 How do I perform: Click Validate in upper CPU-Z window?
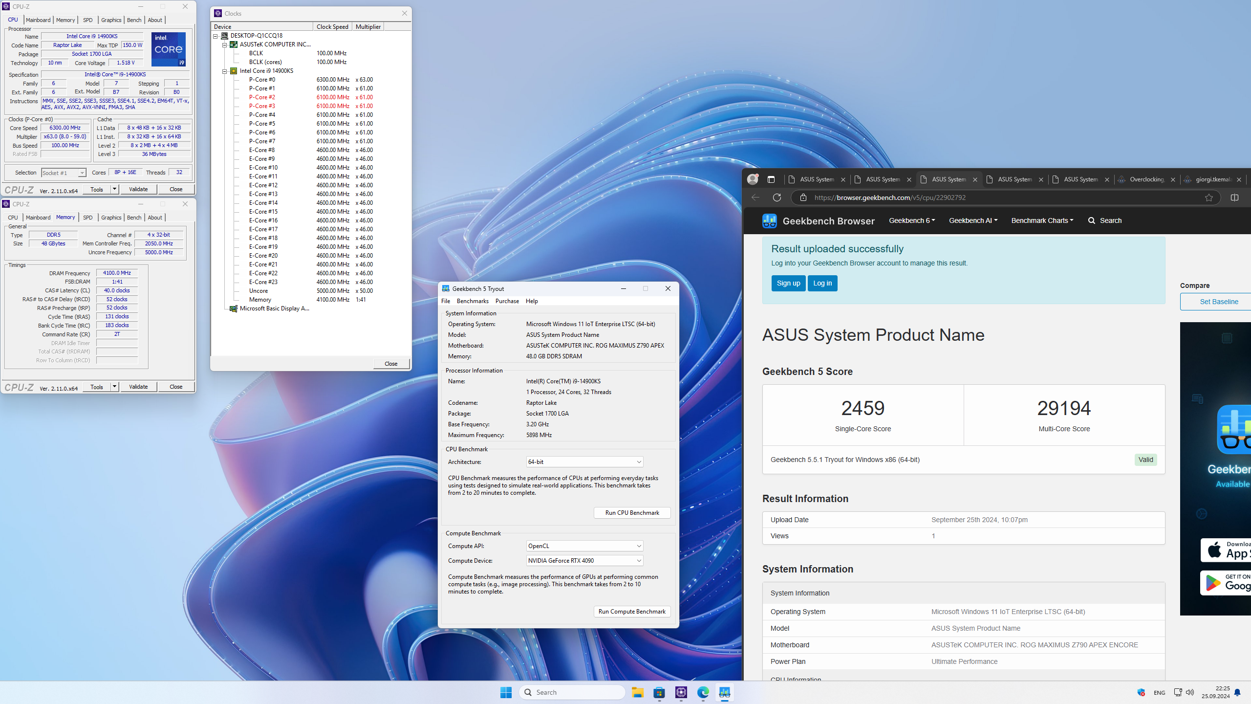pos(138,189)
